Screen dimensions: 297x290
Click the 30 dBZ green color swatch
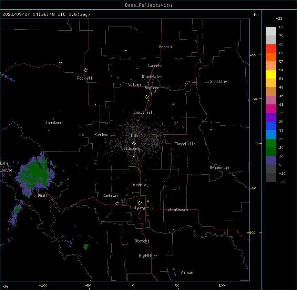click(271, 143)
